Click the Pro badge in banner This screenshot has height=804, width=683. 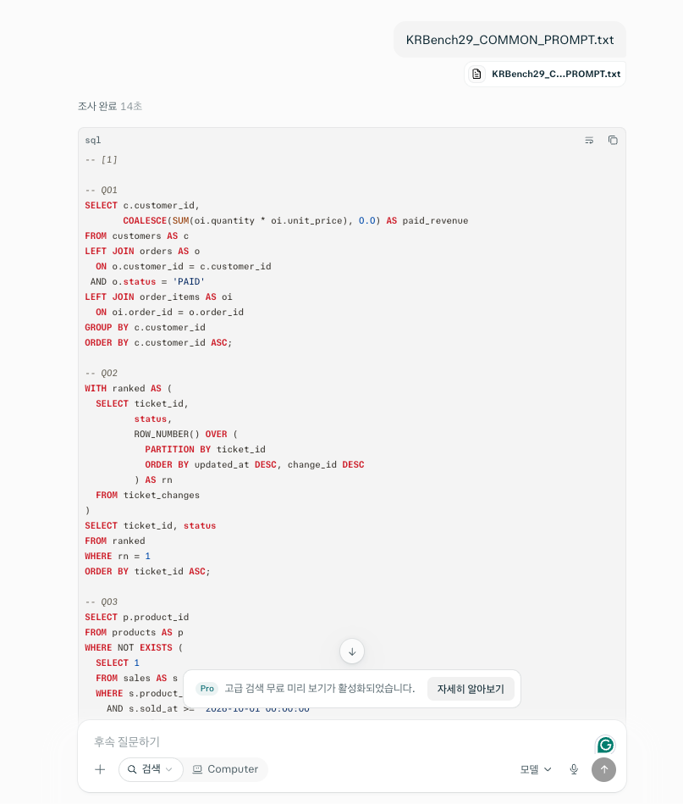point(207,688)
